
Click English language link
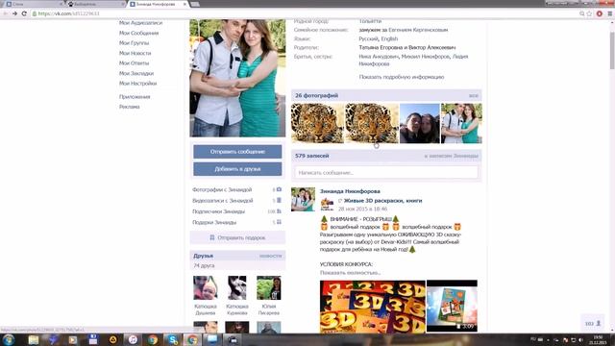(389, 38)
